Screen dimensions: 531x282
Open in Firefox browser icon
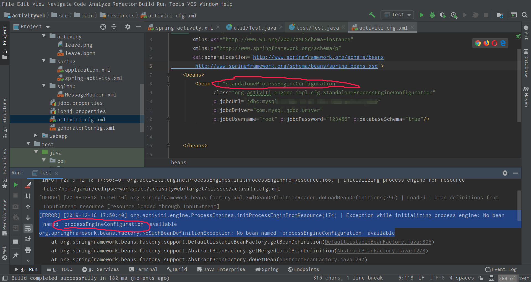[486, 43]
